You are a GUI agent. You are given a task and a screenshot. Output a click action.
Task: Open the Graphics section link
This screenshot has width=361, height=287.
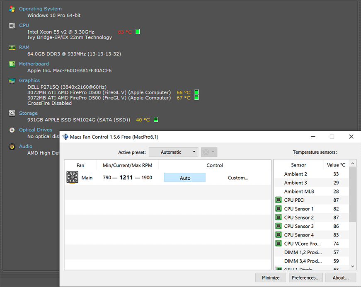29,80
